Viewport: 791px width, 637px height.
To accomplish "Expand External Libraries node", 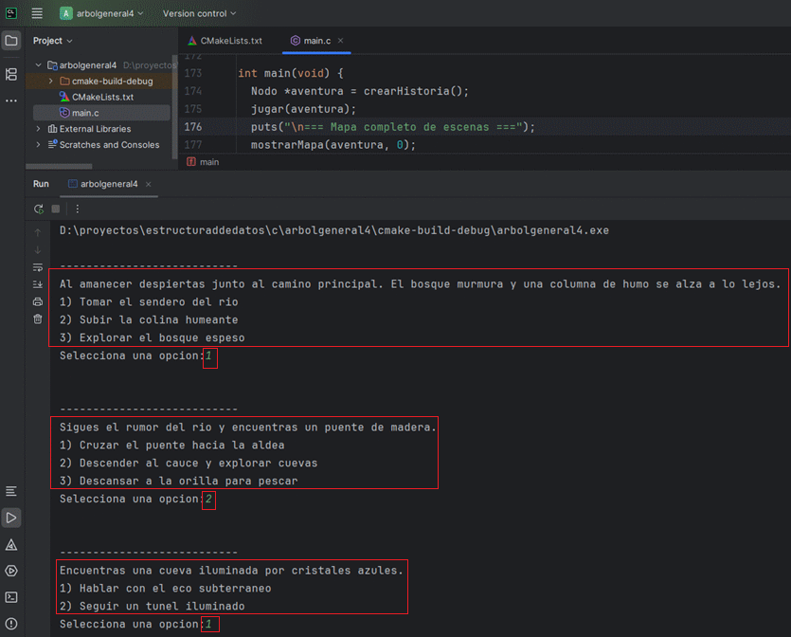I will point(39,129).
